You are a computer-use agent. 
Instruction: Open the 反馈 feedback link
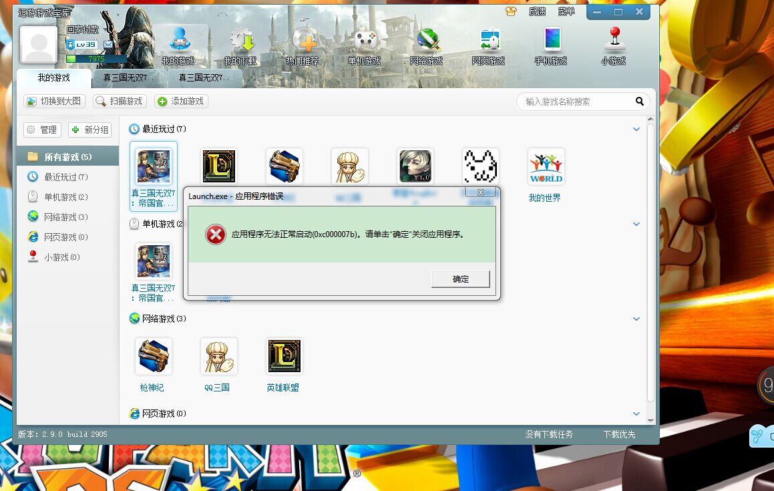pyautogui.click(x=537, y=11)
